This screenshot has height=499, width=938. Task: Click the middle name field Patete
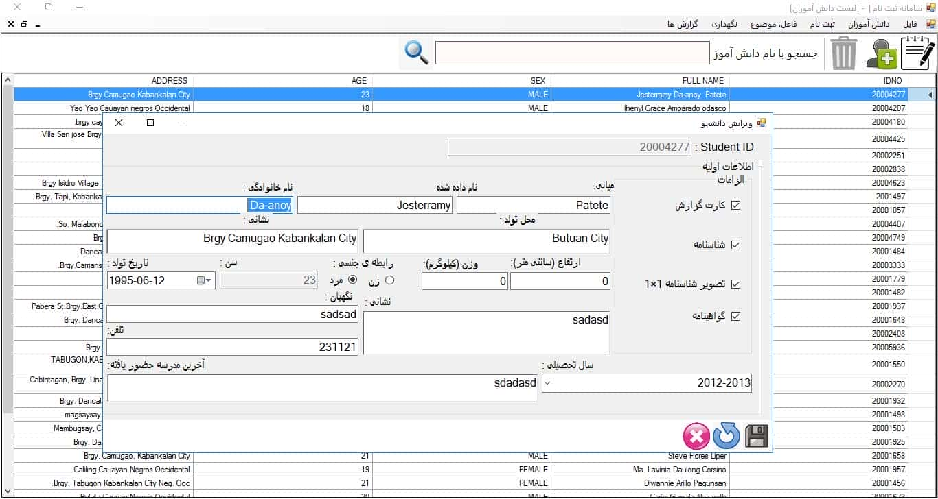coord(534,205)
